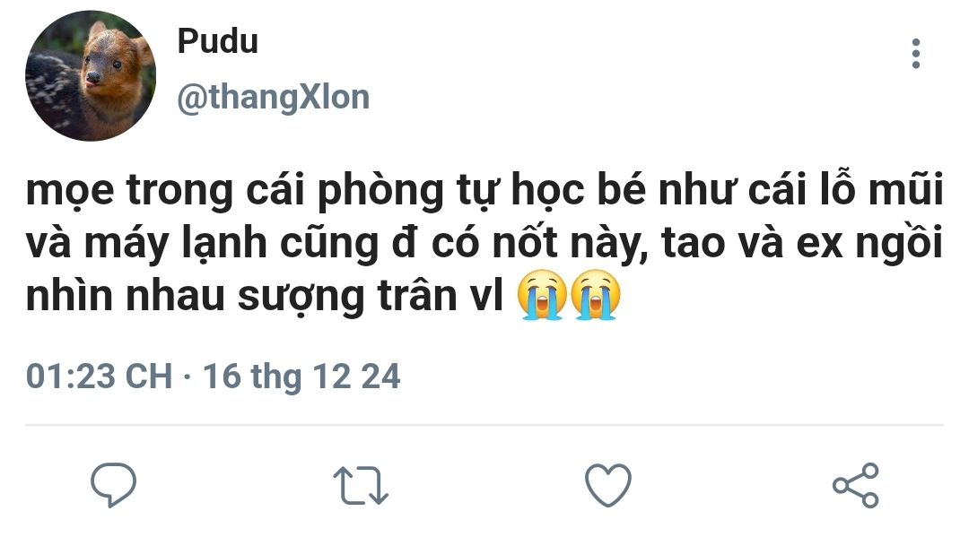Like the tweet with the heart icon
The image size is (969, 537).
[x=608, y=485]
